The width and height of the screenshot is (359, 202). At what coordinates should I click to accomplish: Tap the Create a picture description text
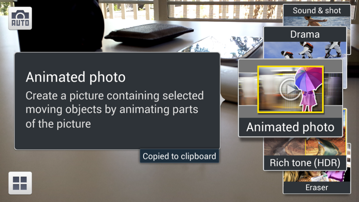point(114,109)
